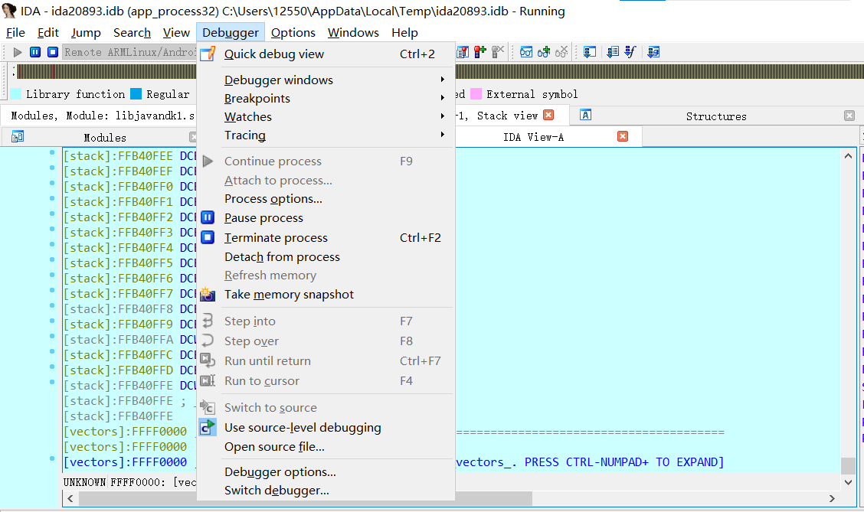This screenshot has height=512, width=864.
Task: Click the delete watch glasses icon
Action: click(x=561, y=52)
